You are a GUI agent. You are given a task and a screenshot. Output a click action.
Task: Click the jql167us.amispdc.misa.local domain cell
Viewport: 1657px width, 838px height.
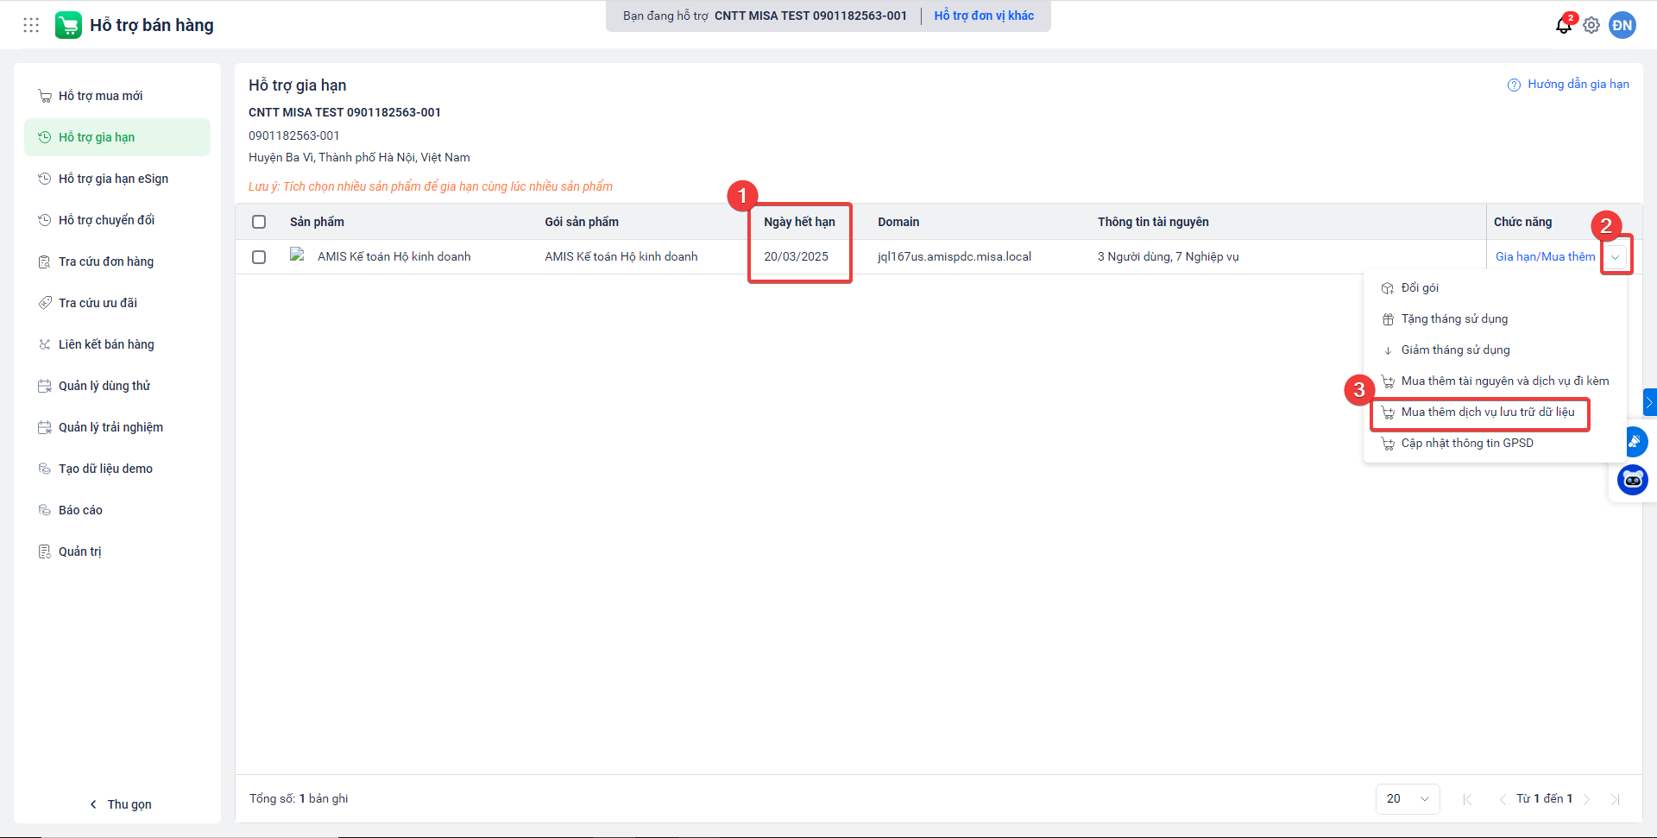(x=955, y=257)
